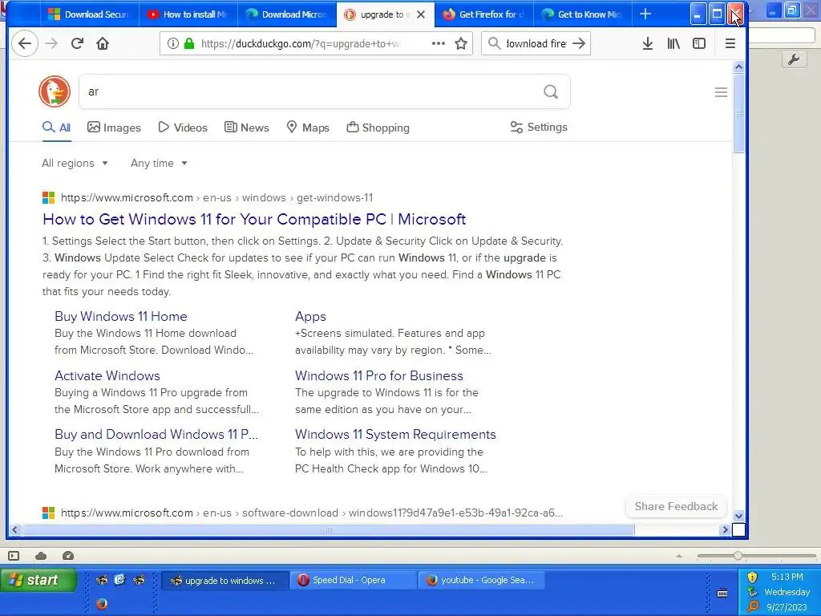Viewport: 821px width, 616px height.
Task: Click the wrench icon in background window
Action: click(794, 59)
